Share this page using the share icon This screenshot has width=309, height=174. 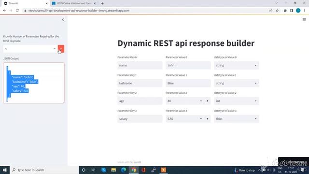coord(270,11)
